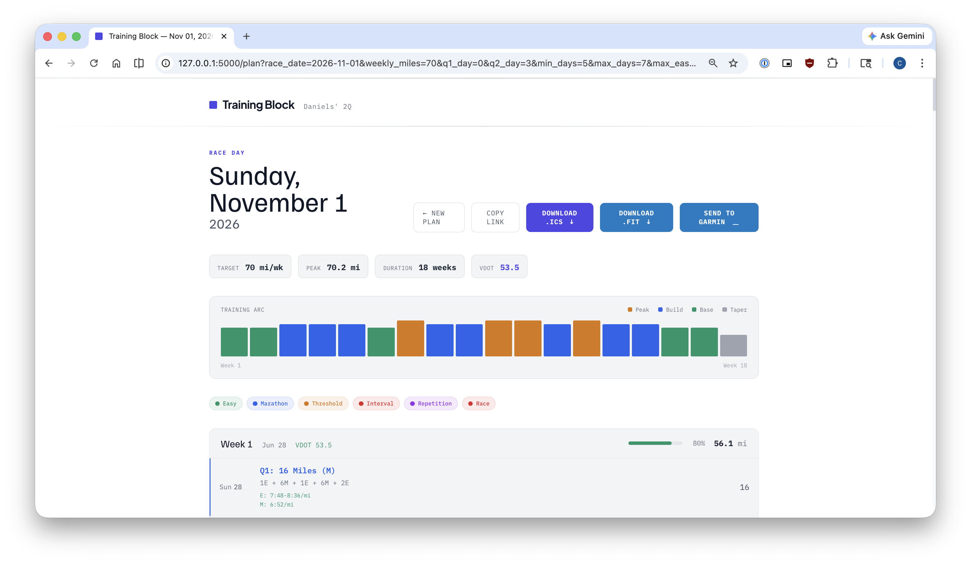The width and height of the screenshot is (971, 564).
Task: Open the 1Password extension icon
Action: [764, 63]
